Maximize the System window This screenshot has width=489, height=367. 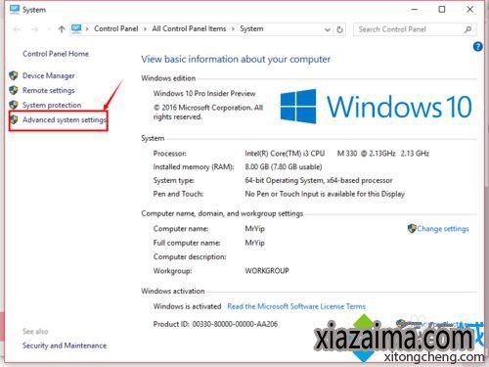click(x=442, y=10)
